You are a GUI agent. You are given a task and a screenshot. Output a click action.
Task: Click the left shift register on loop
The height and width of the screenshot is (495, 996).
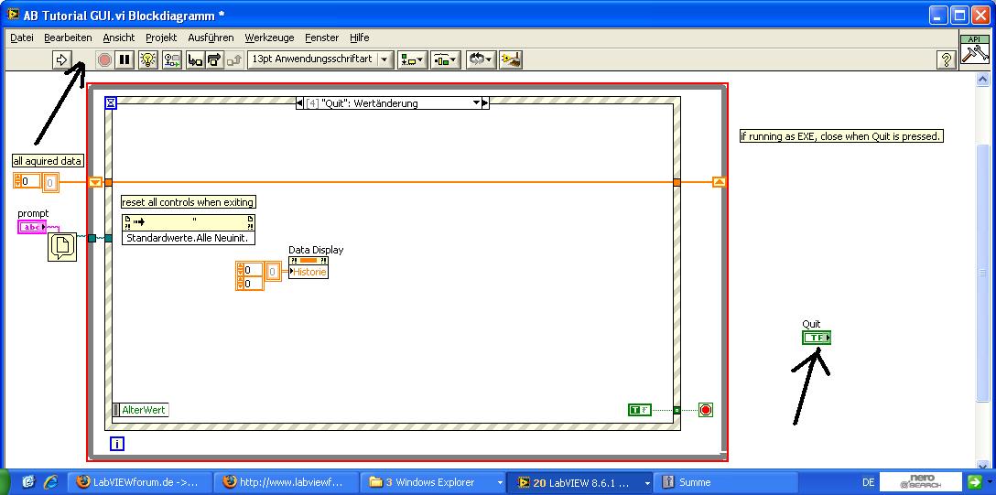[x=94, y=182]
